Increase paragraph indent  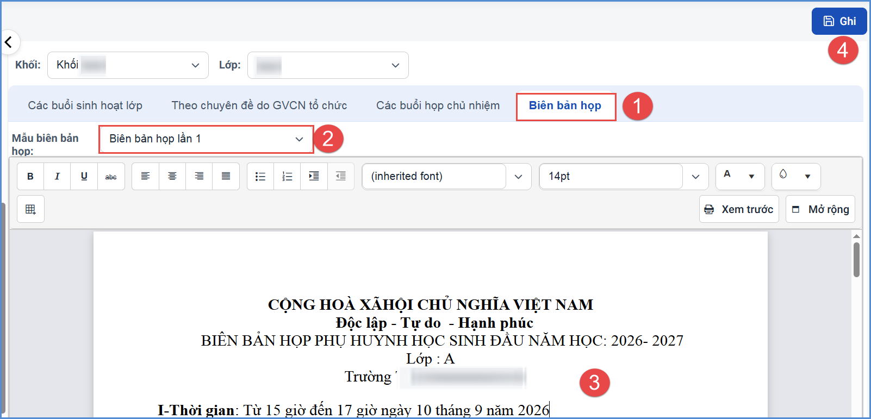point(314,177)
